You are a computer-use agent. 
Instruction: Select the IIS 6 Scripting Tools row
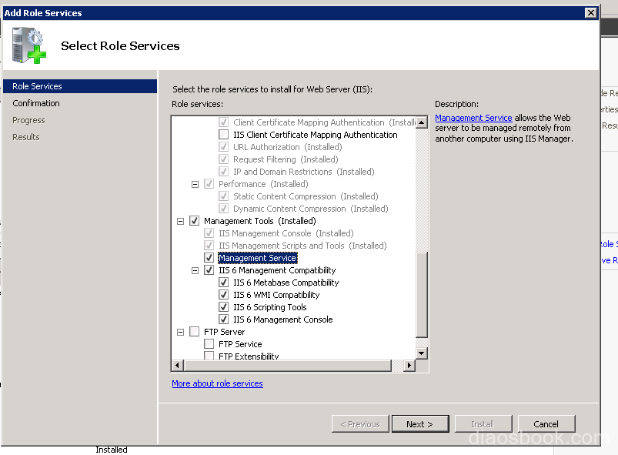pos(269,306)
